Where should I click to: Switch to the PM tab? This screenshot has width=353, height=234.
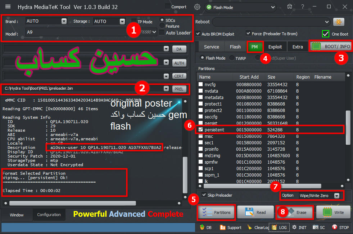point(255,47)
